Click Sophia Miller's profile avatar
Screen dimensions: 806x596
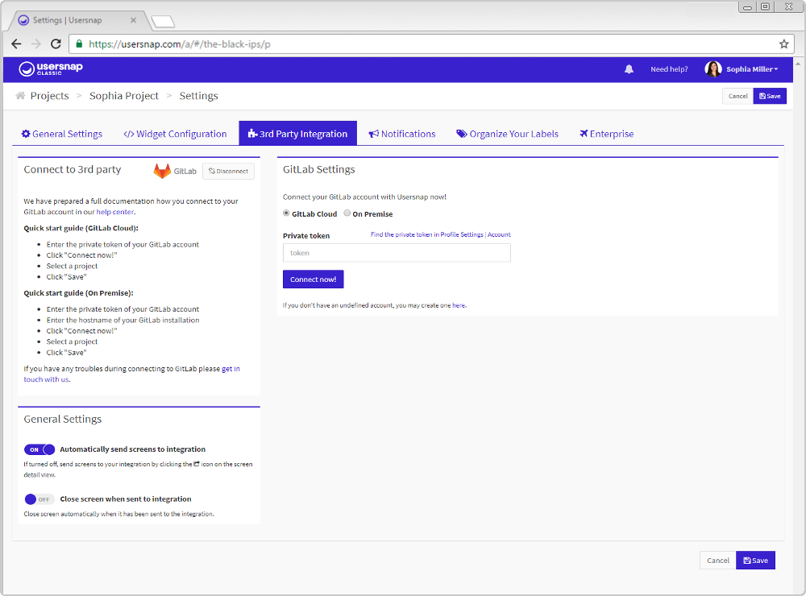coord(713,68)
